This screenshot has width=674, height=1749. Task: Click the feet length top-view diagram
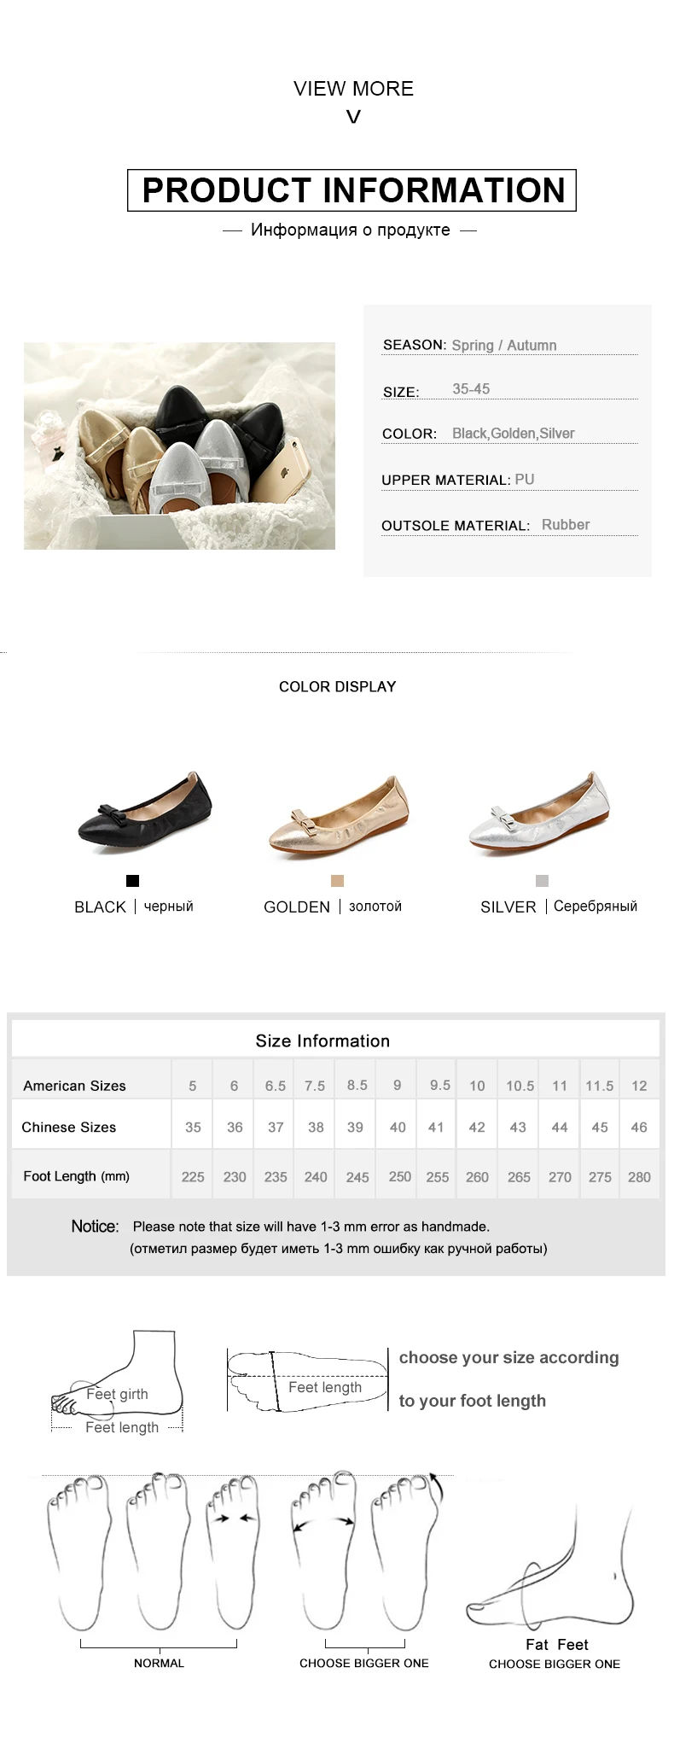pyautogui.click(x=307, y=1380)
